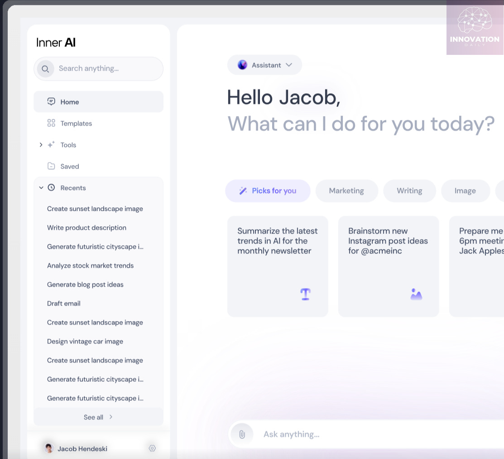Click the Ask anything input field
The height and width of the screenshot is (459, 504).
pyautogui.click(x=366, y=434)
